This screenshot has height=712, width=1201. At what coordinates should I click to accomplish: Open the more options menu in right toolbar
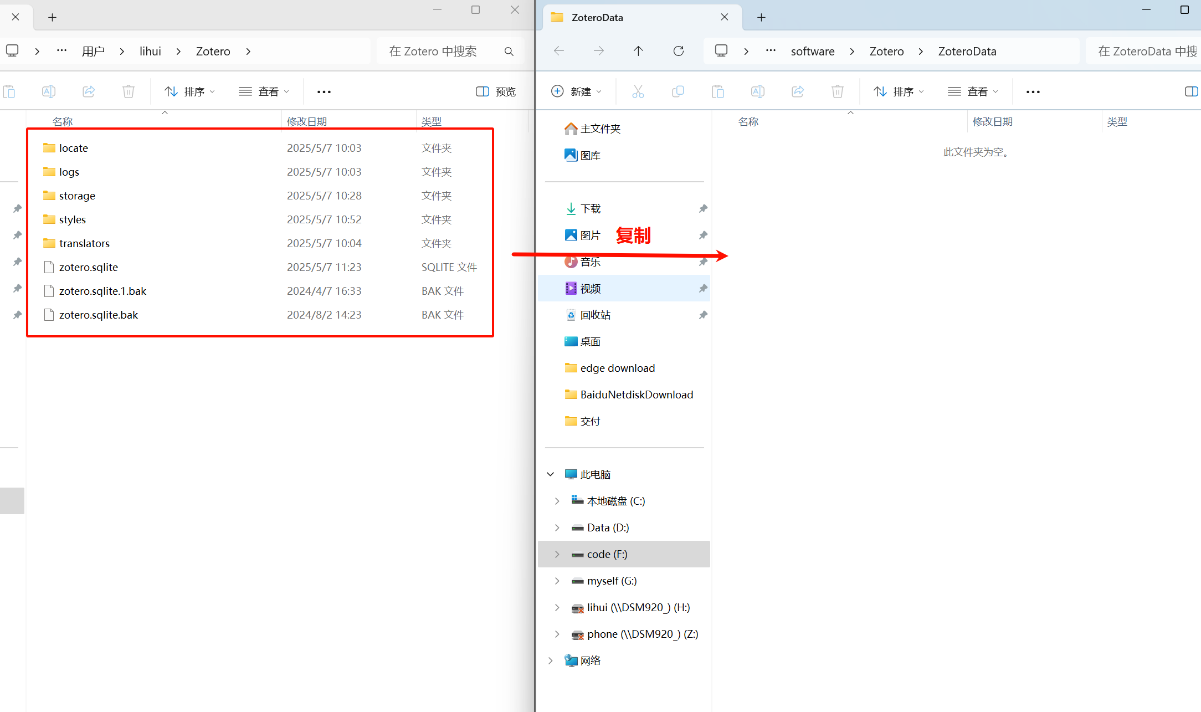click(1033, 91)
